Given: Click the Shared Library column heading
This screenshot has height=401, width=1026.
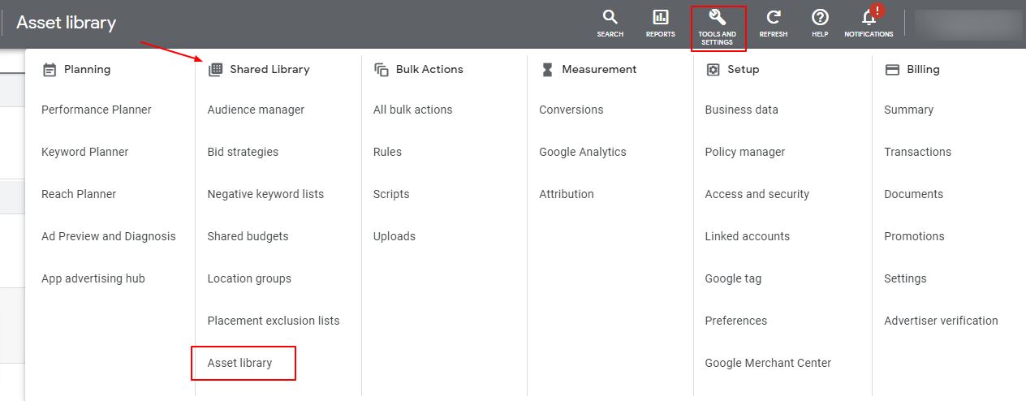Looking at the screenshot, I should [x=269, y=70].
